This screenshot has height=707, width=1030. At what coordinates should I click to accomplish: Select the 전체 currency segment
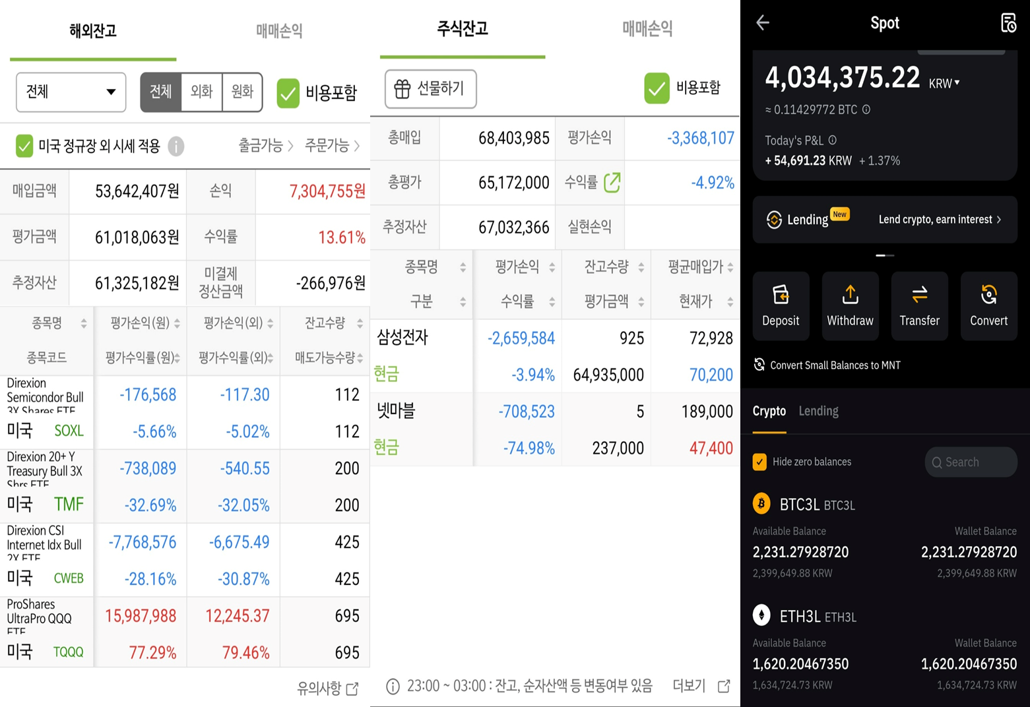(160, 92)
